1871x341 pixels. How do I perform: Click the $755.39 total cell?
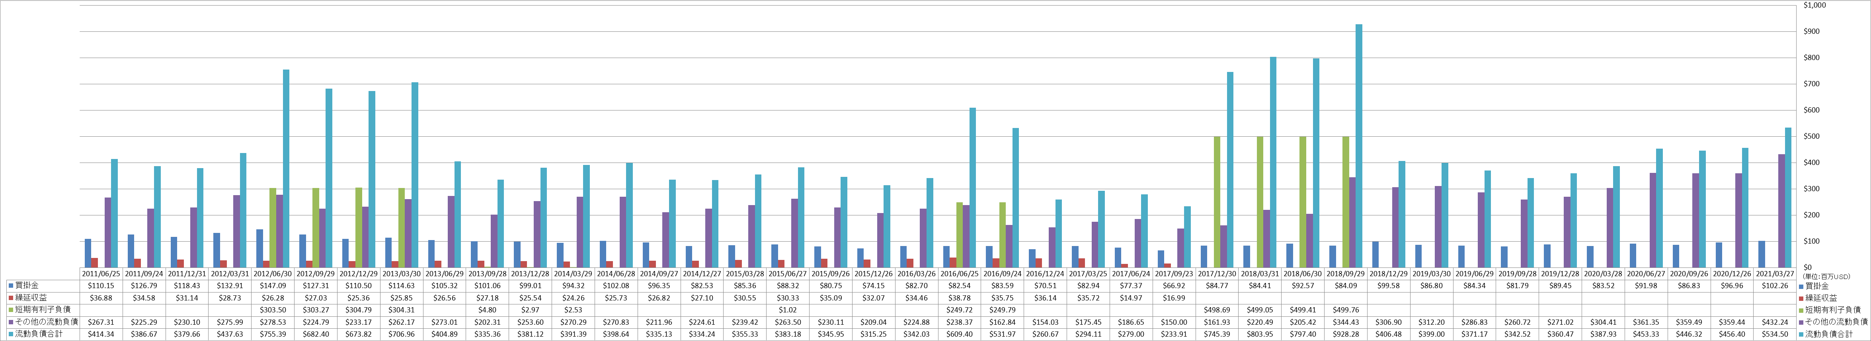tap(273, 334)
